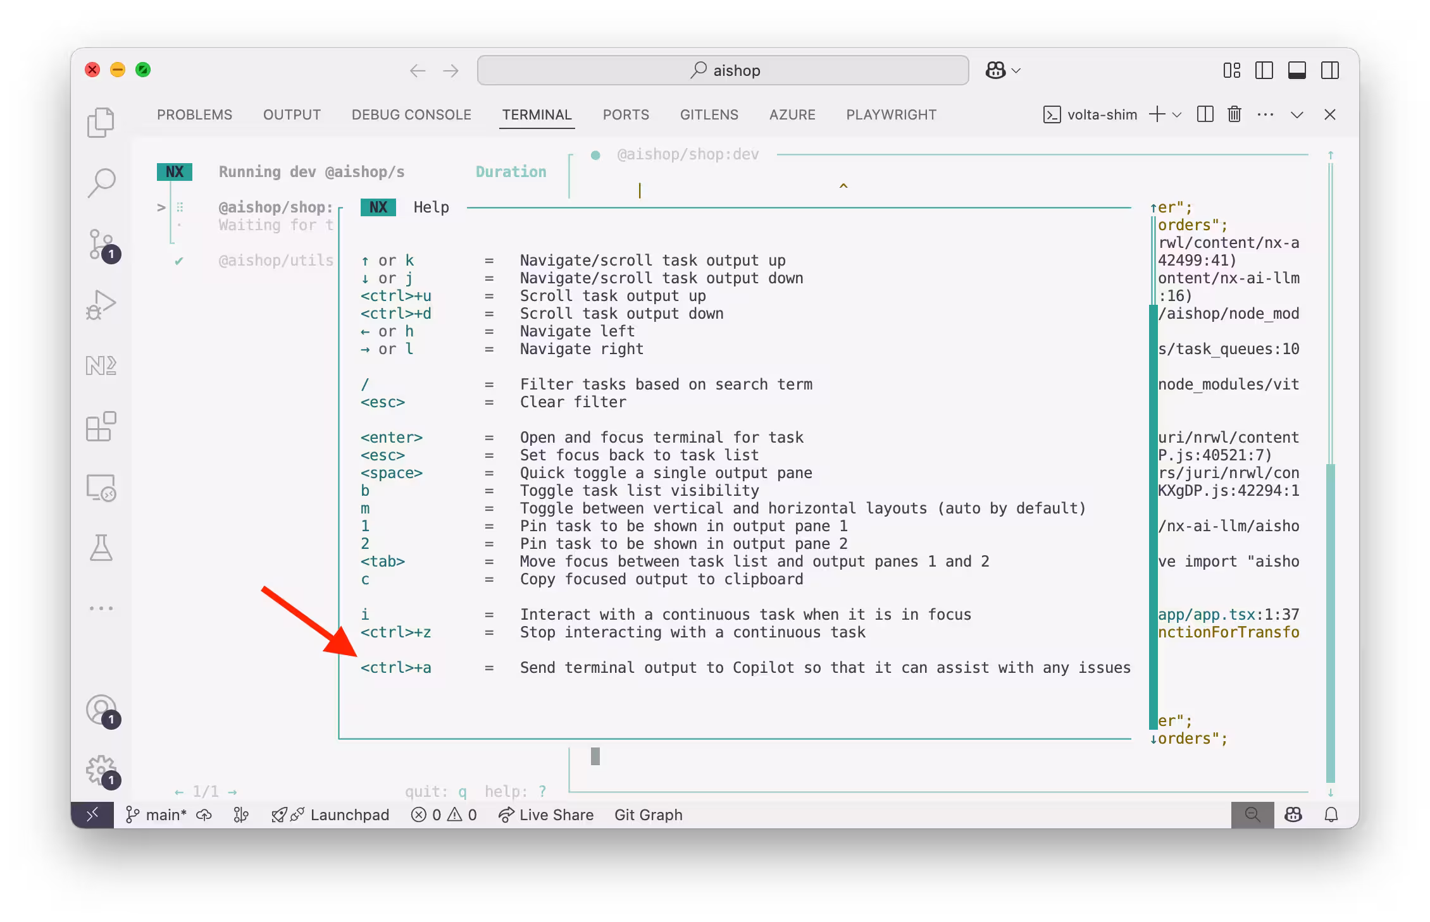1430x922 pixels.
Task: Click the terminal vertical scrollbar thumb
Action: click(x=1330, y=623)
